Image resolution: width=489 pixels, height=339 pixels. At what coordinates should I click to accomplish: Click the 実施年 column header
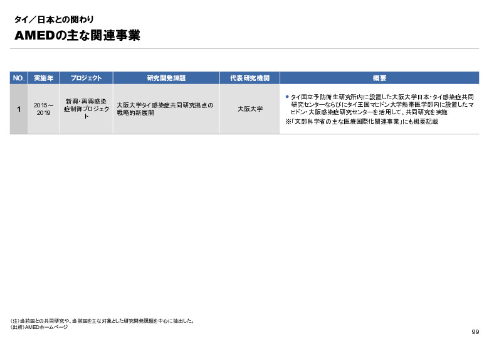(x=44, y=78)
